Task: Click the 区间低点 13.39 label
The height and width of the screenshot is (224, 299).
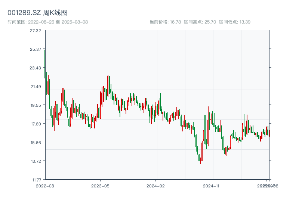Action: pos(235,22)
